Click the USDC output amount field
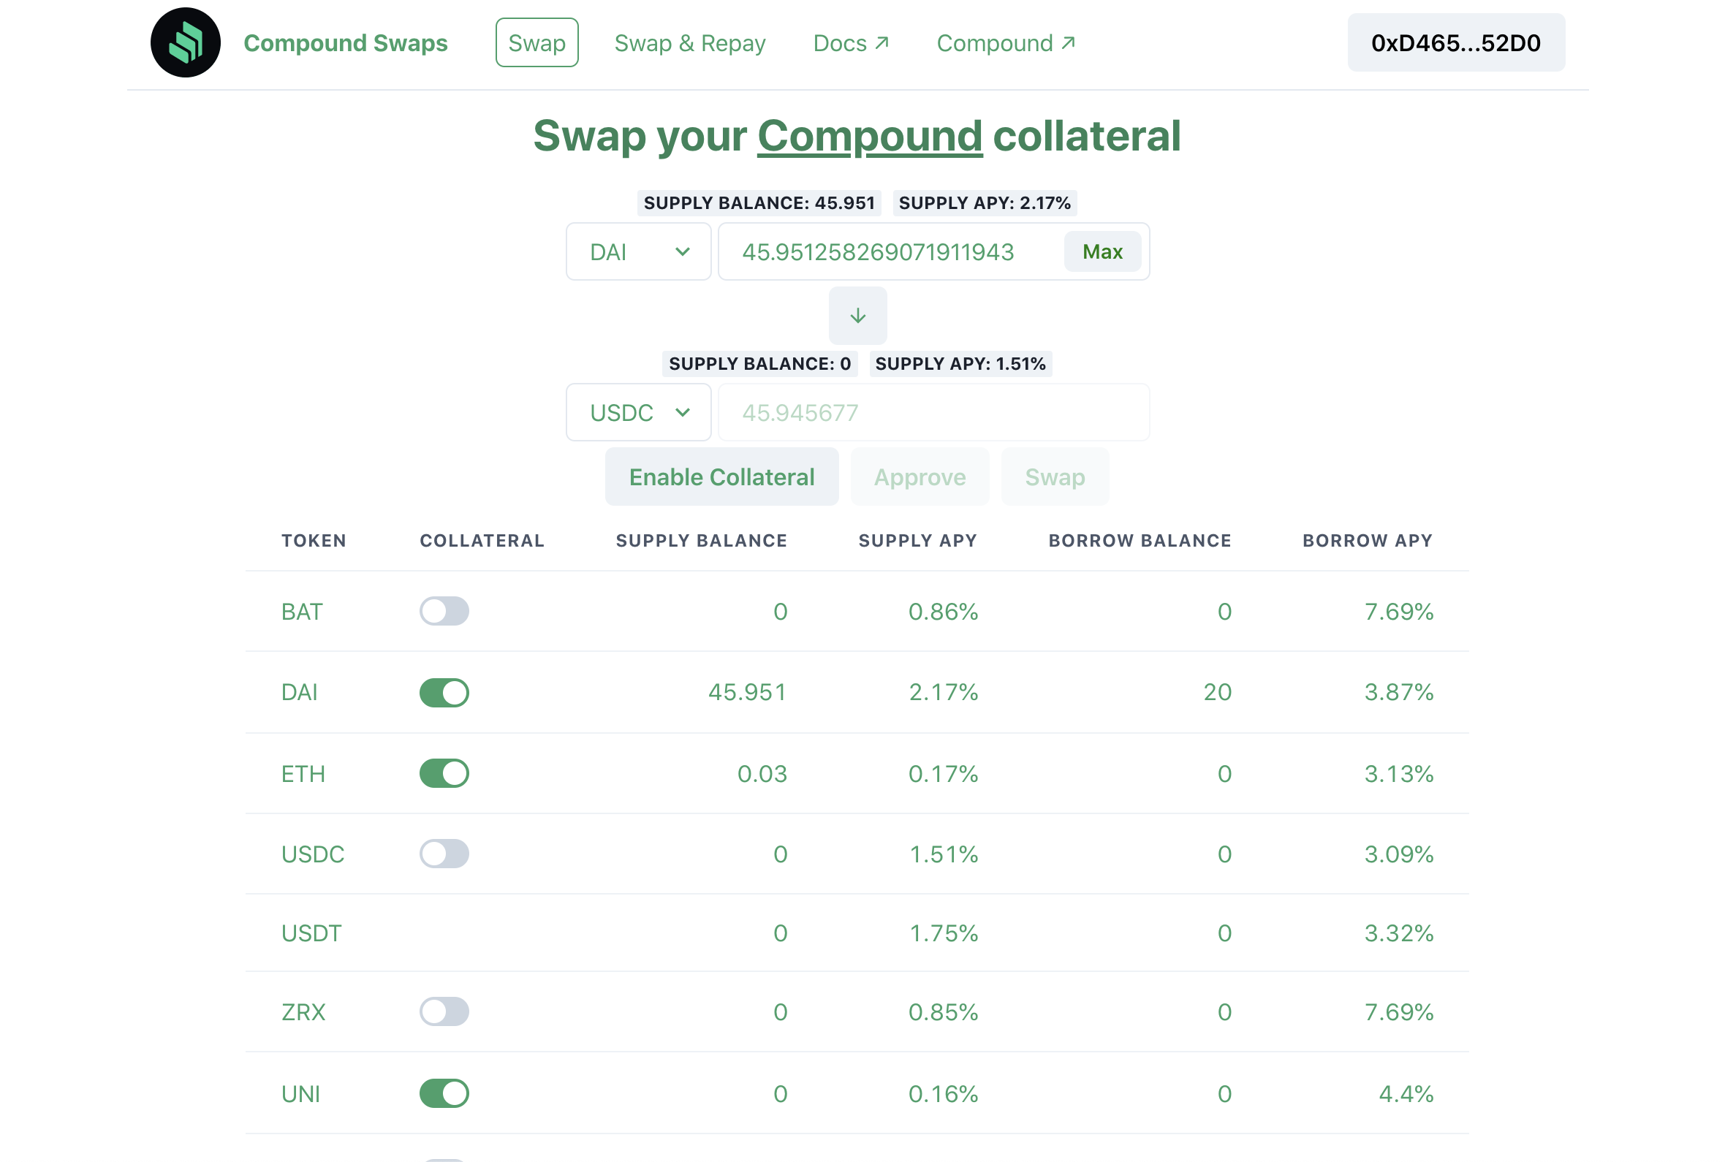Screen dimensions: 1725x1162 pyautogui.click(x=933, y=413)
